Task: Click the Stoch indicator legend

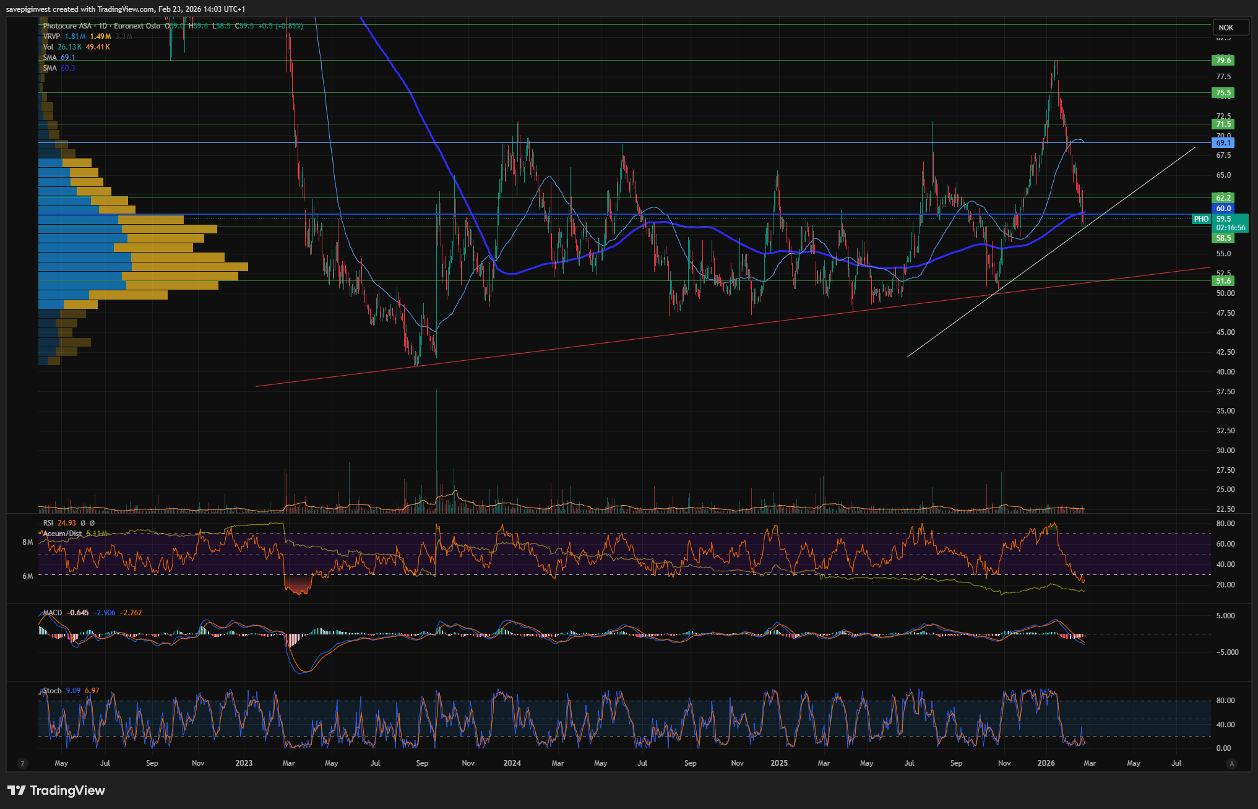Action: 52,691
